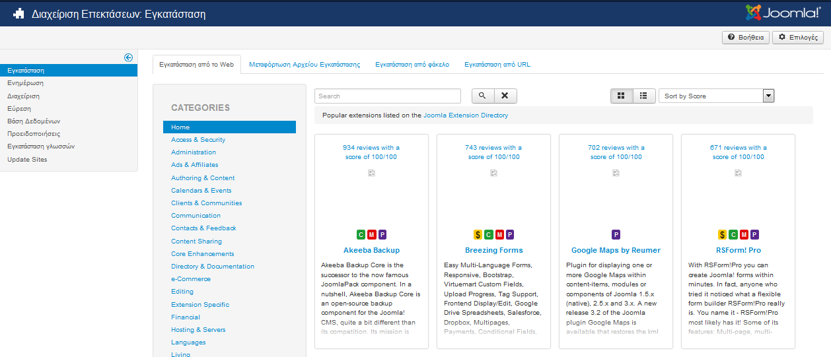Click Breezing Forms purple P badge
This screenshot has height=357, width=831.
[510, 234]
